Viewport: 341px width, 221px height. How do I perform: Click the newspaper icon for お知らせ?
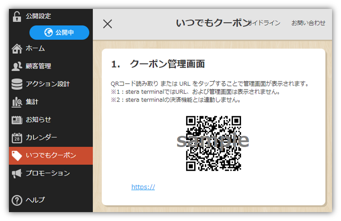pos(17,119)
